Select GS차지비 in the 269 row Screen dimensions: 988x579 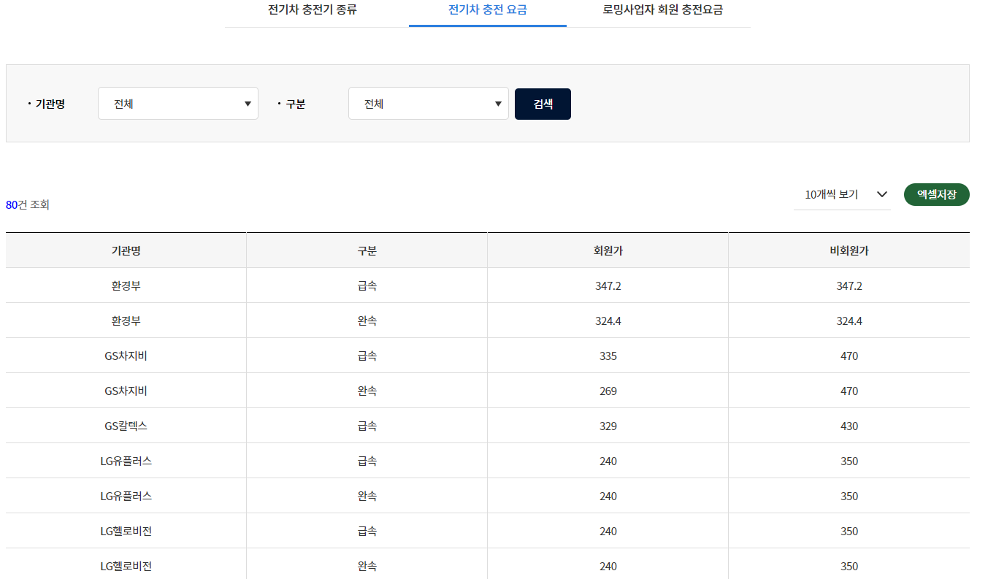pos(126,391)
